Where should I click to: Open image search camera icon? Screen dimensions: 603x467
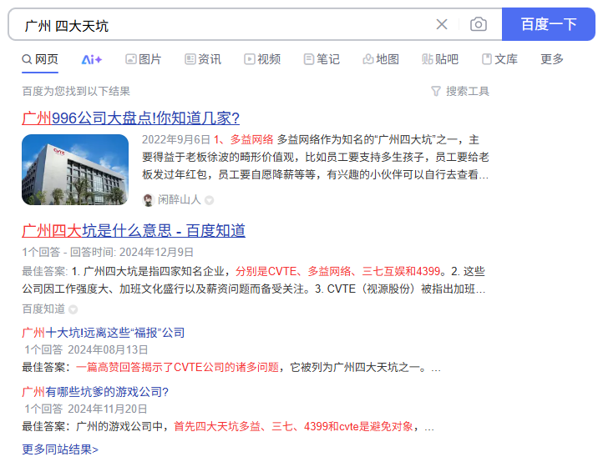coord(479,24)
